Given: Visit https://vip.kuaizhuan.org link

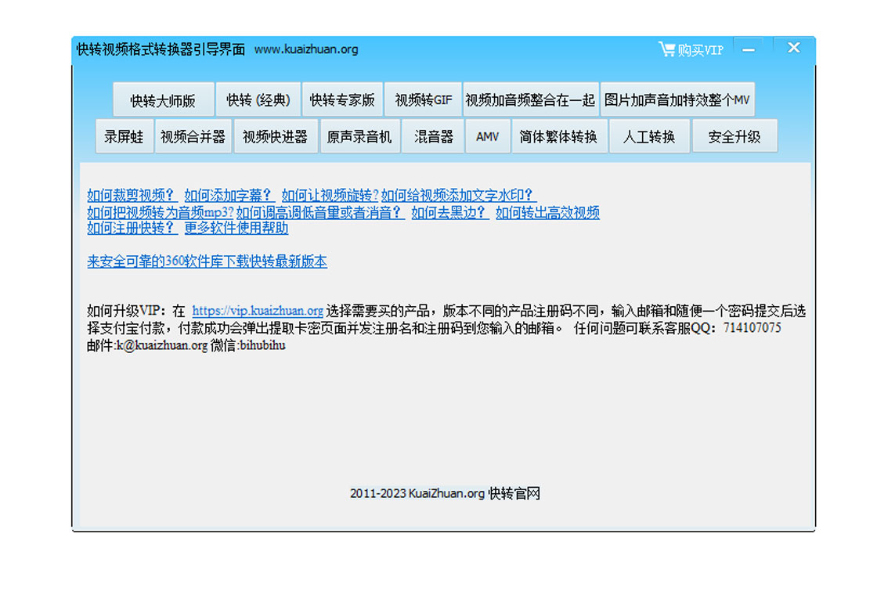Looking at the screenshot, I should pos(258,311).
